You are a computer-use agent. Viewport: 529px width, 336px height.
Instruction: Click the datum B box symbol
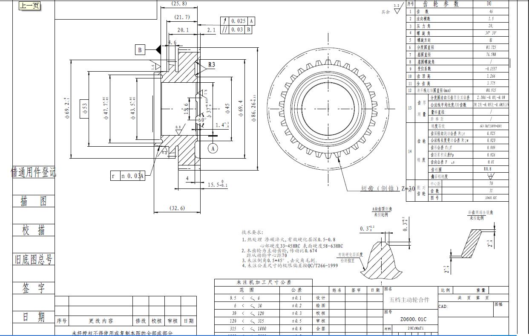tap(140, 50)
